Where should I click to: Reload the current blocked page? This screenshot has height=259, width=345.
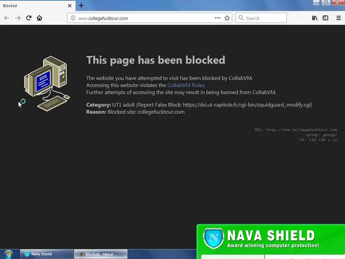click(29, 18)
